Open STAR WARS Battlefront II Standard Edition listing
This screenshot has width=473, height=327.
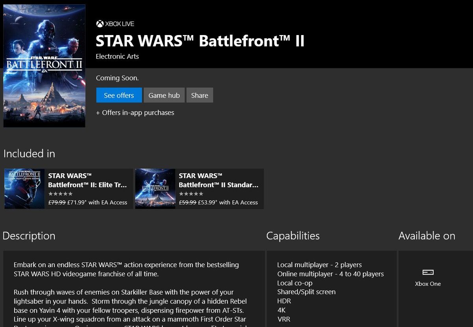coord(199,188)
